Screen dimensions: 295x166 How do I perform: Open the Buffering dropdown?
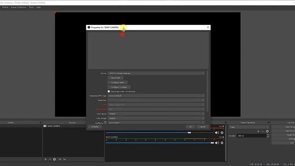pos(156,123)
